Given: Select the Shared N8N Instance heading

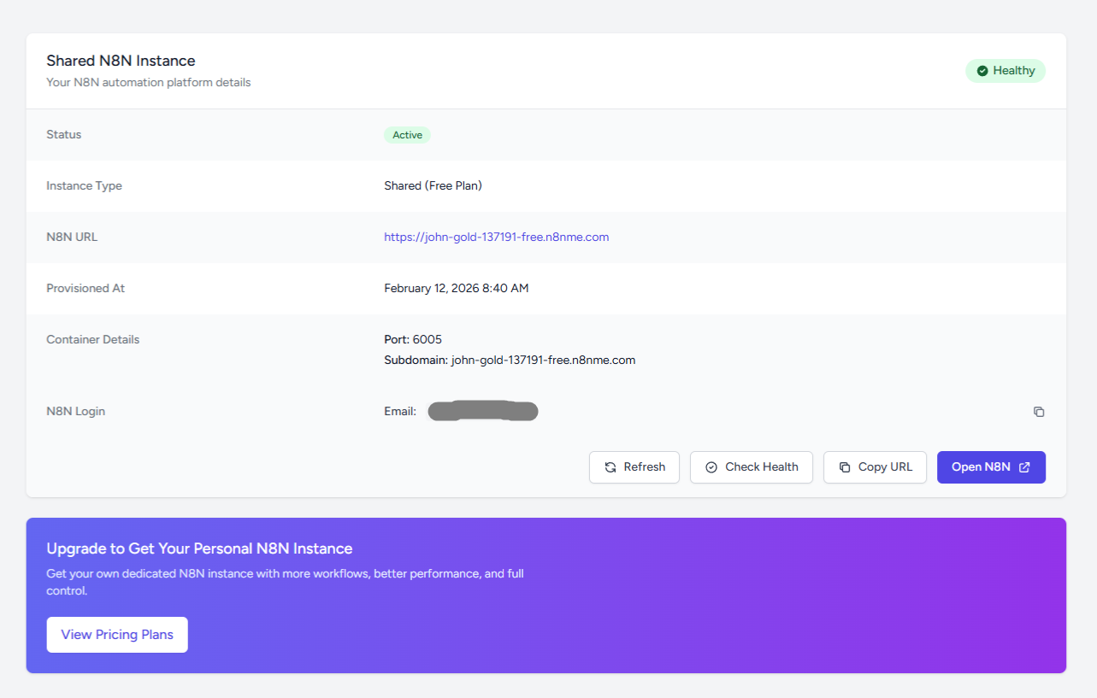Looking at the screenshot, I should tap(121, 60).
